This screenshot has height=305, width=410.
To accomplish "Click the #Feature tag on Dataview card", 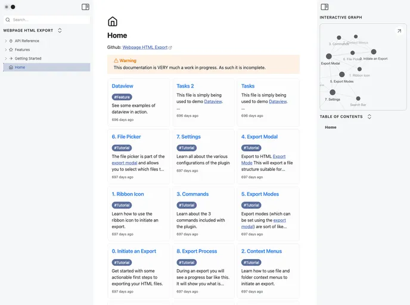I will coord(122,97).
